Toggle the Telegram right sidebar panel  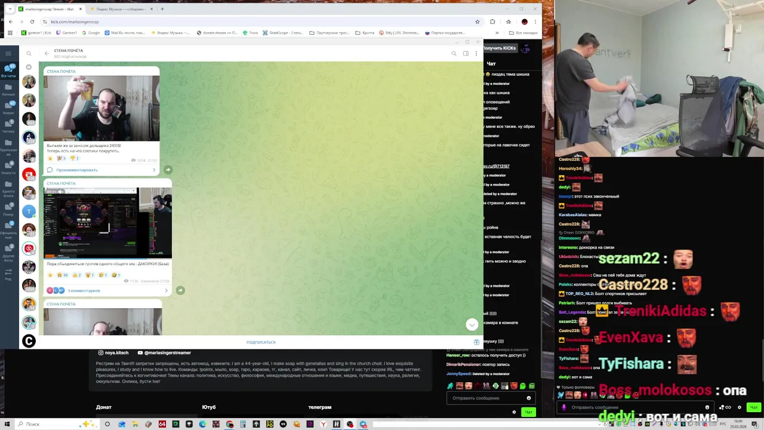[x=466, y=53]
